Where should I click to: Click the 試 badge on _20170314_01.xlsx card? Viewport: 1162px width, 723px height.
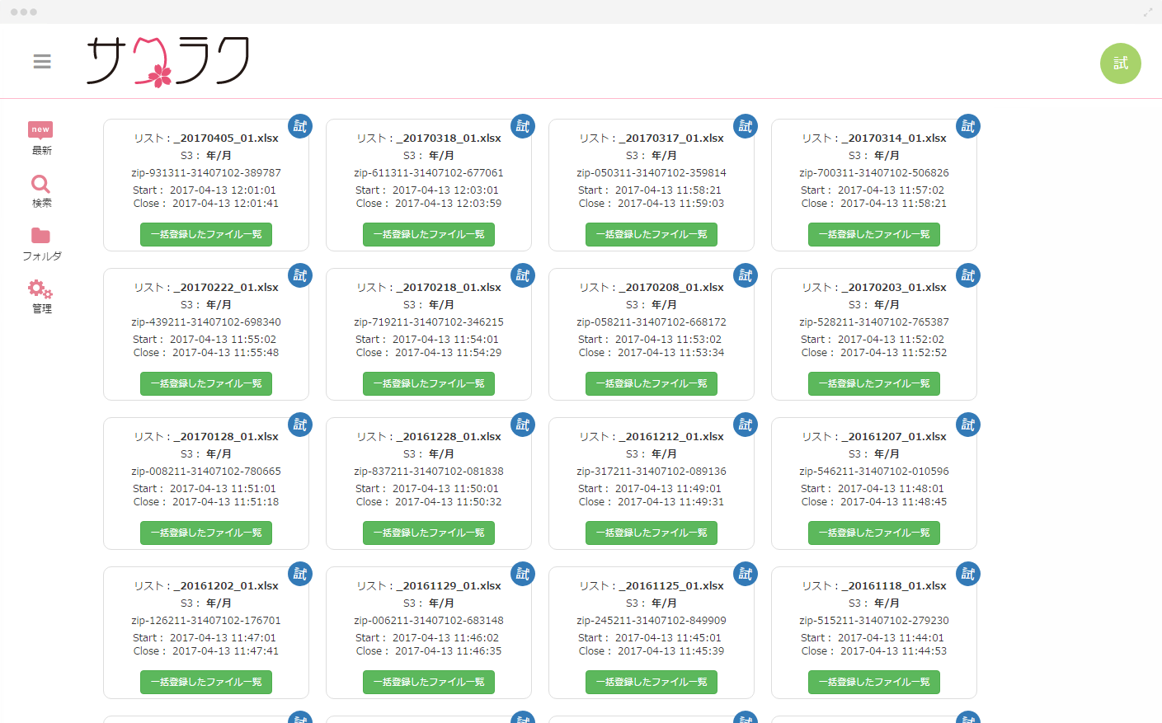coord(968,126)
